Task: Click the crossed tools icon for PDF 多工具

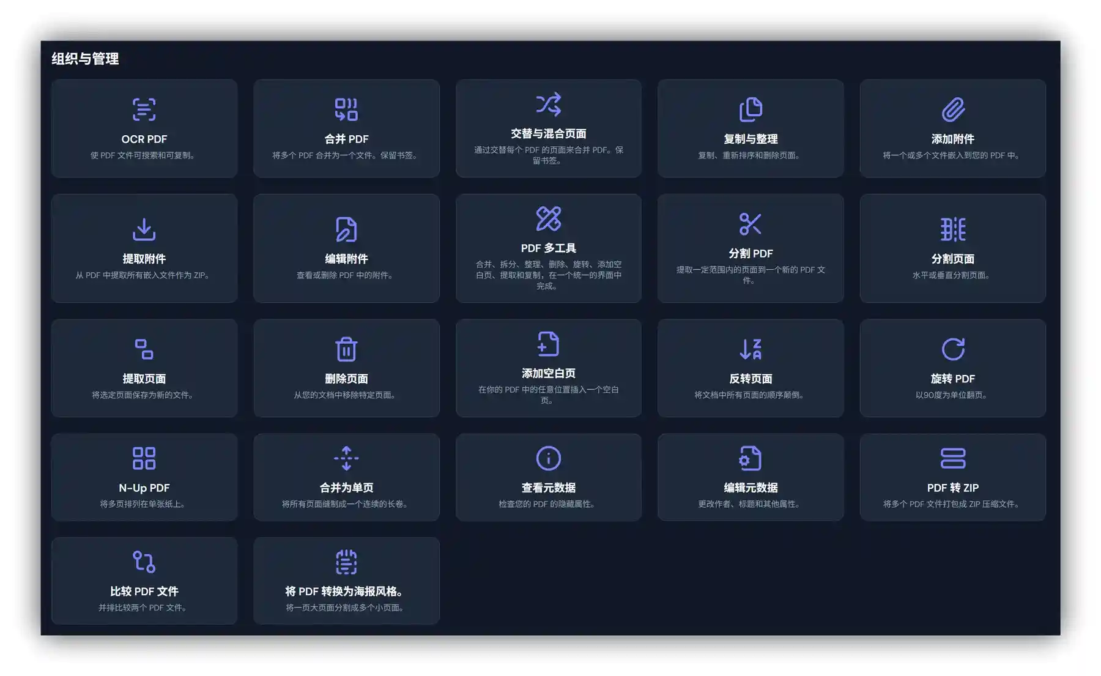Action: point(548,218)
